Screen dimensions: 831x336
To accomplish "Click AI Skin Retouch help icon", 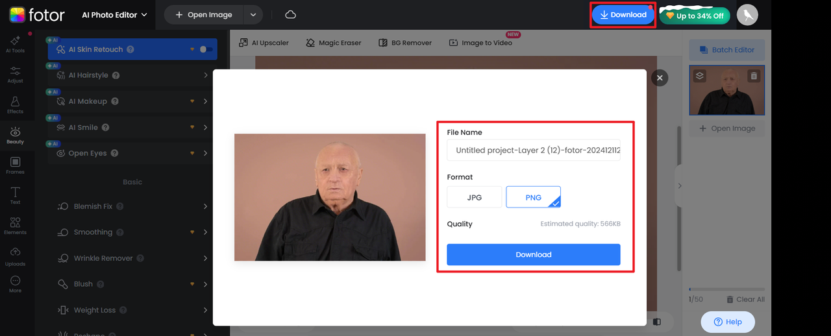I will click(x=130, y=49).
